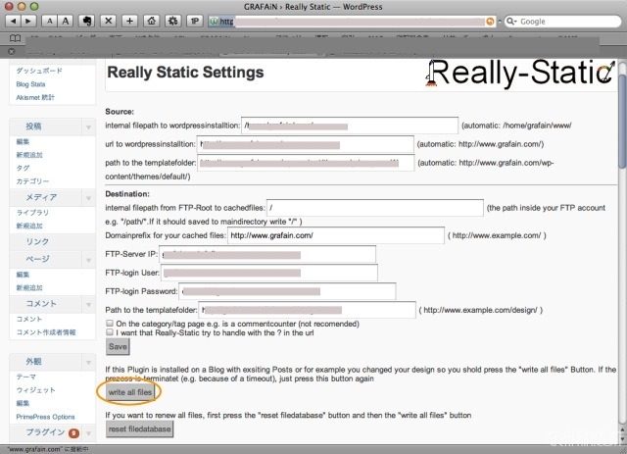Screen dimensions: 627x454
Task: Open the gear action menu in toolbar
Action: 173,22
